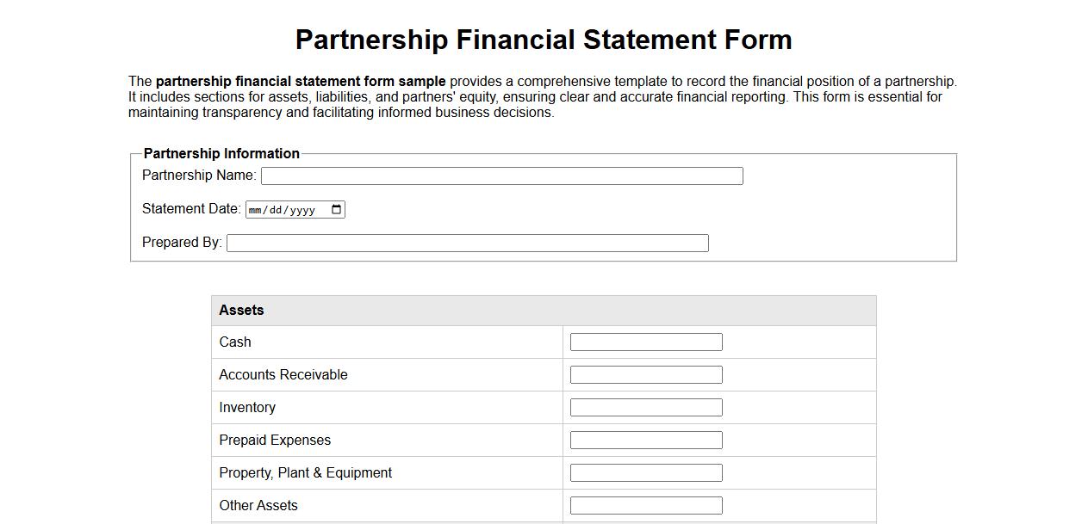Click the Partnership Information legend label

coord(221,153)
